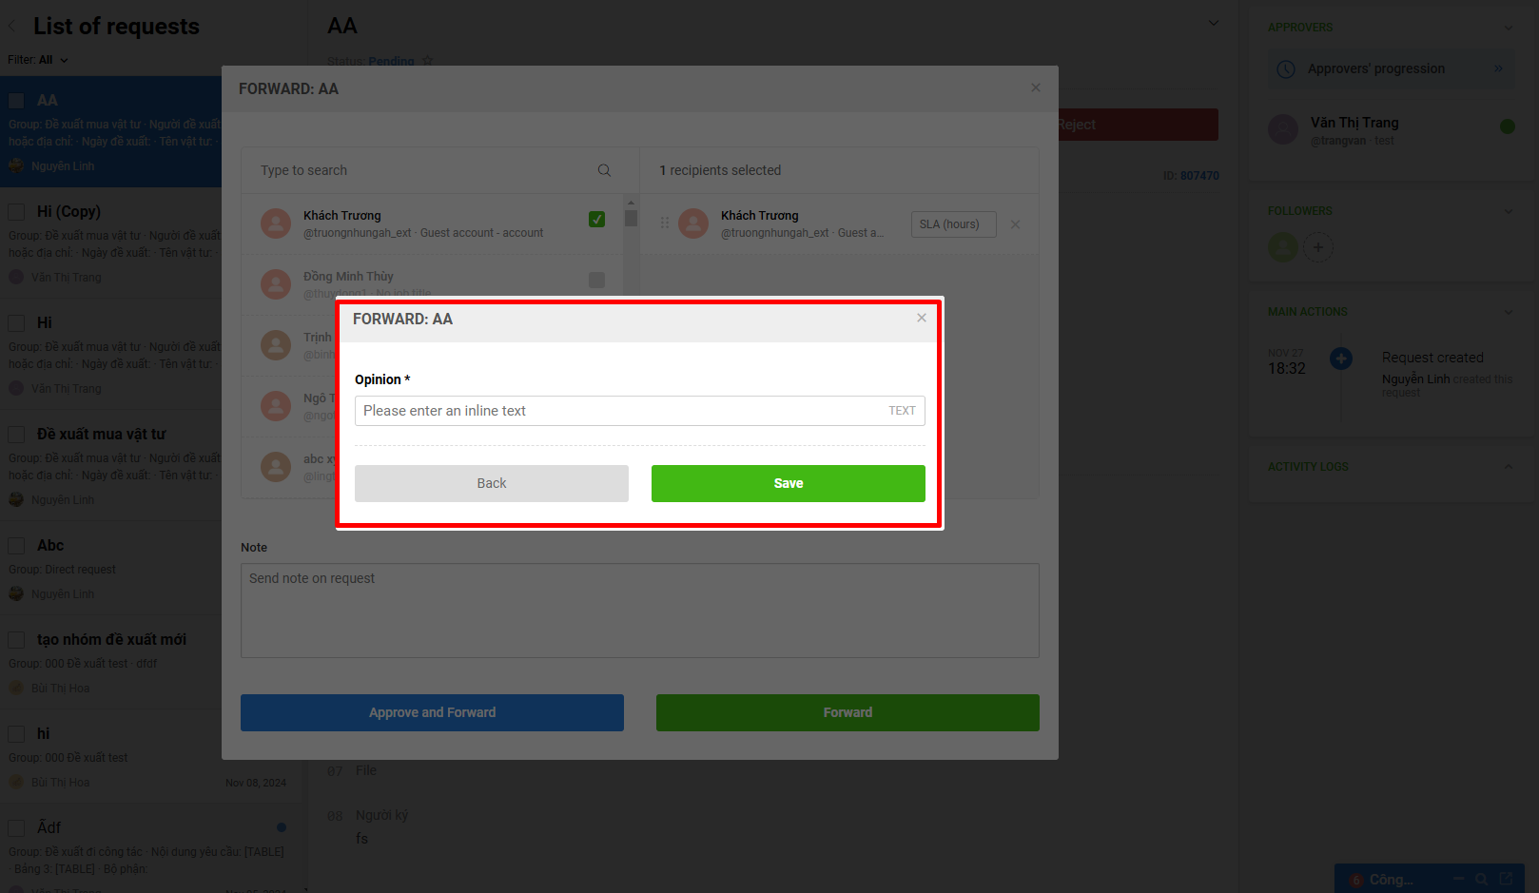This screenshot has width=1539, height=893.
Task: Click the Approve and Forward button
Action: coord(432,712)
